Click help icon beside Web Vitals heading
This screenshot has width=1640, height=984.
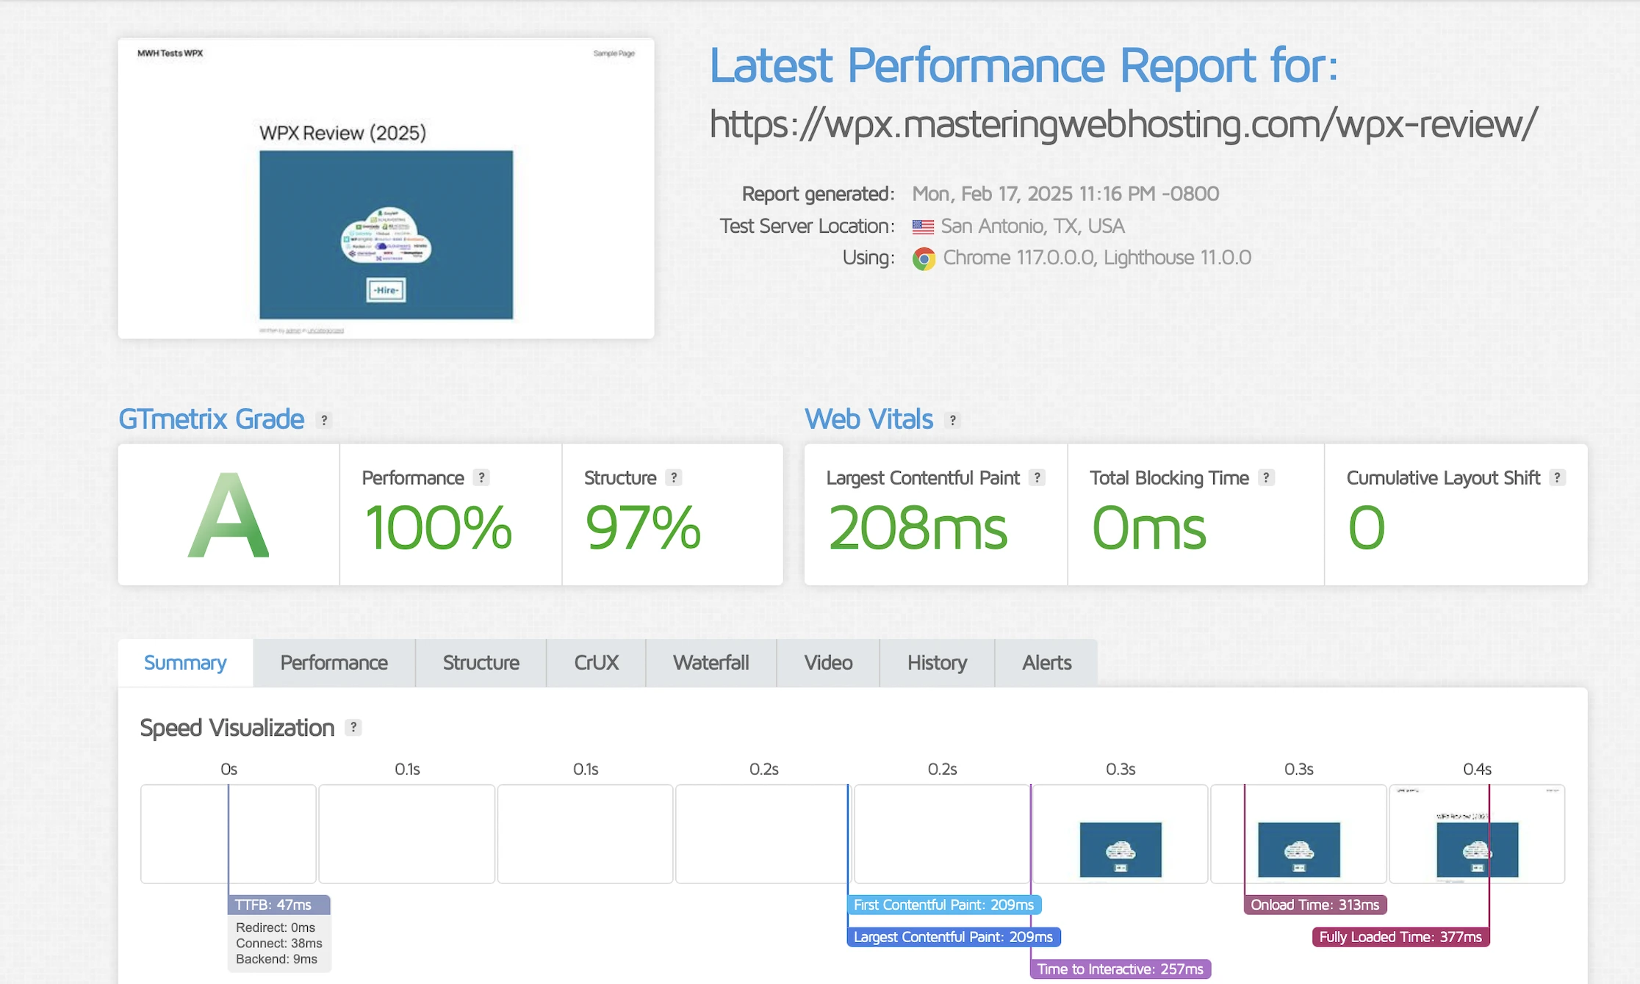pyautogui.click(x=952, y=420)
